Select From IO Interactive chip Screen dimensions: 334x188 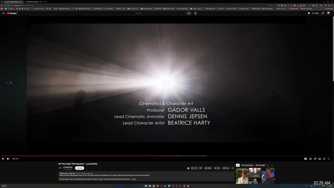click(247, 165)
